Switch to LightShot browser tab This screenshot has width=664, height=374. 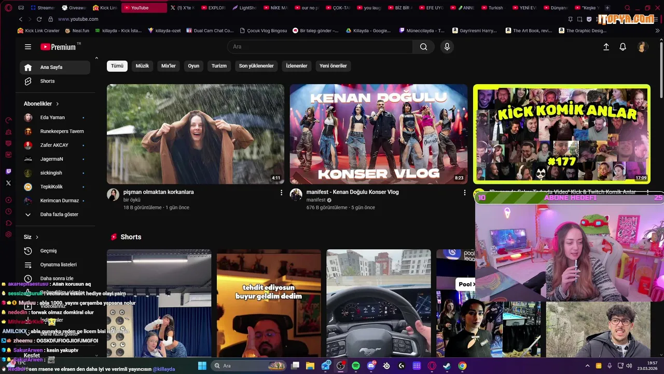tap(244, 8)
